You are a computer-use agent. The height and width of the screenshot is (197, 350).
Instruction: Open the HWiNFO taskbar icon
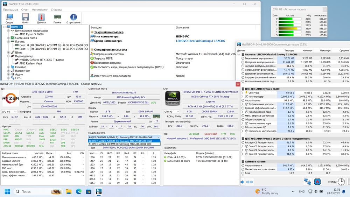tap(99, 191)
